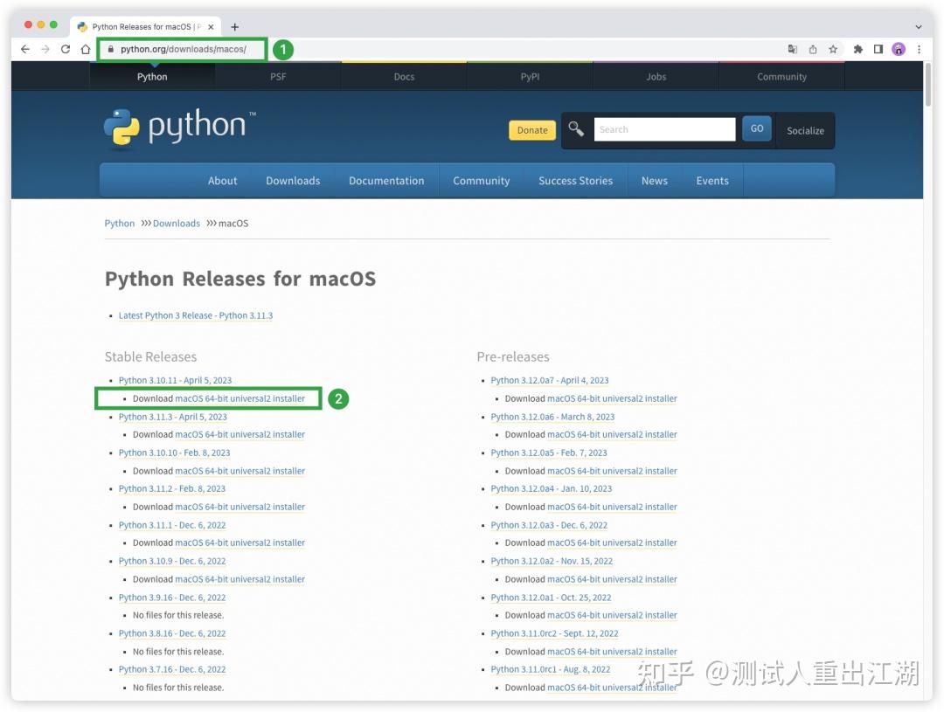This screenshot has width=944, height=712.
Task: Click the home icon in the toolbar
Action: pyautogui.click(x=87, y=49)
